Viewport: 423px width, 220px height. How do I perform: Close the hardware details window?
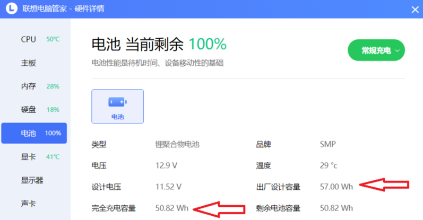click(x=415, y=9)
